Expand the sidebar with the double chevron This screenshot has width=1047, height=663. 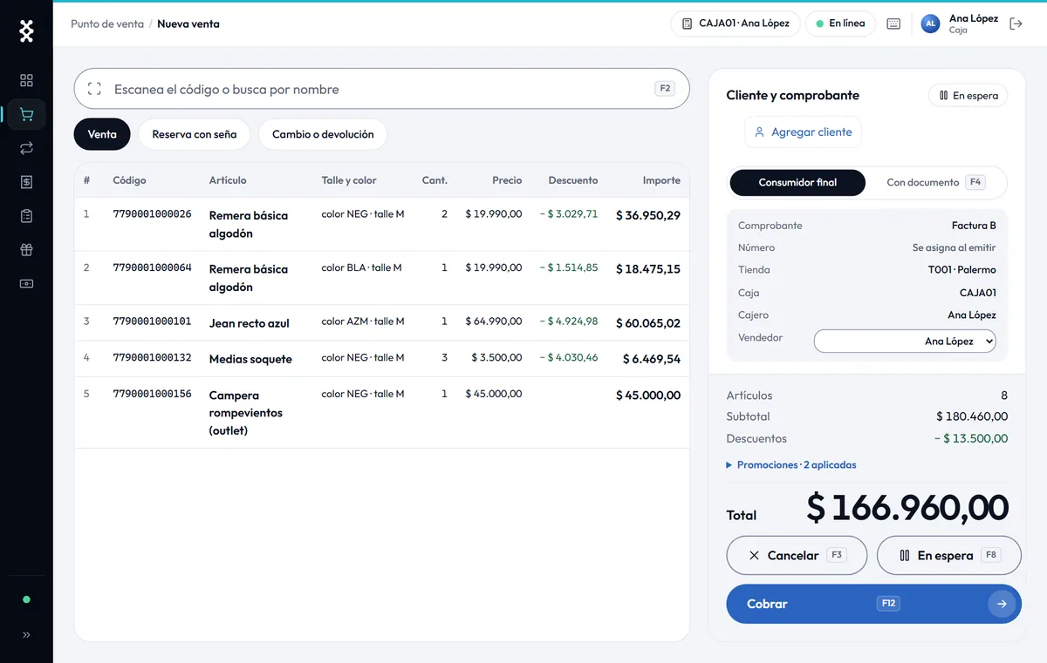(26, 635)
